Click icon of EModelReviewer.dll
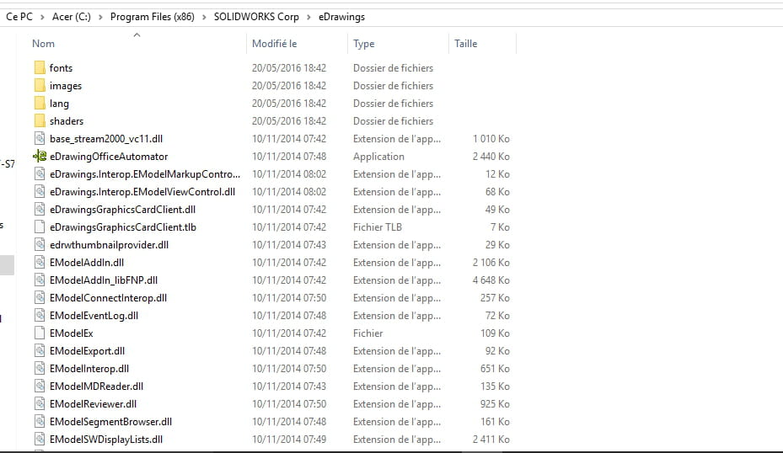Image resolution: width=783 pixels, height=453 pixels. tap(40, 403)
